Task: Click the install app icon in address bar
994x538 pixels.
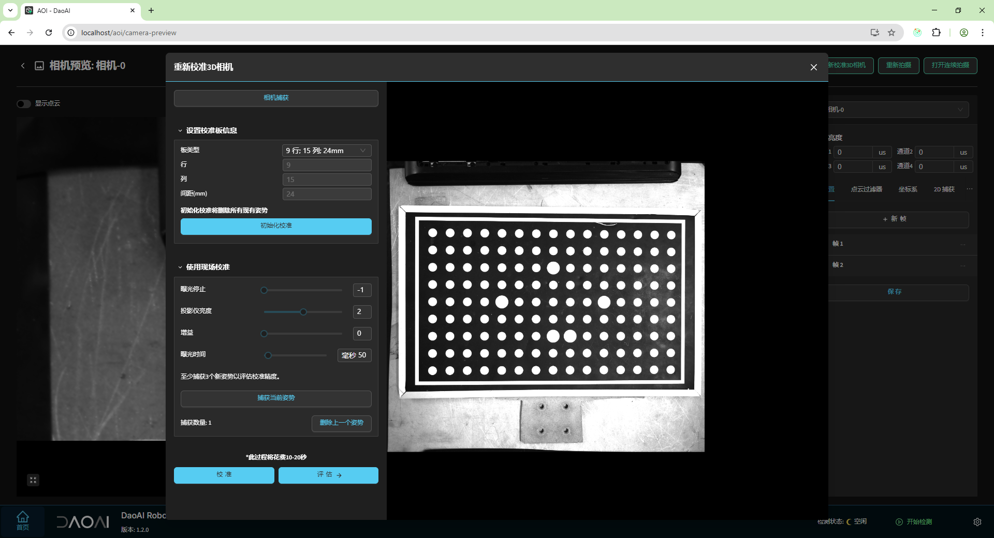Action: [875, 33]
